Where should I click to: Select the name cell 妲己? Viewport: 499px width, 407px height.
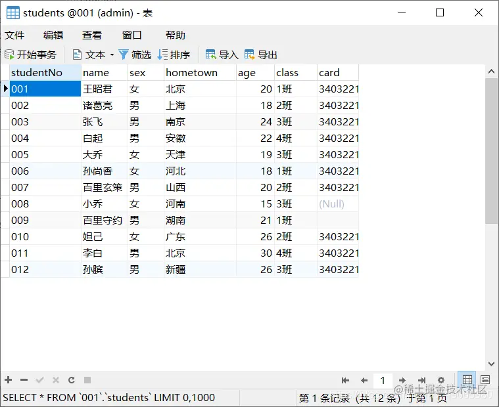pyautogui.click(x=105, y=237)
